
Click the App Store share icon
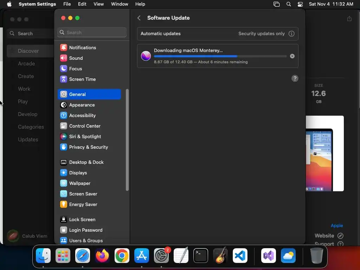[349, 19]
